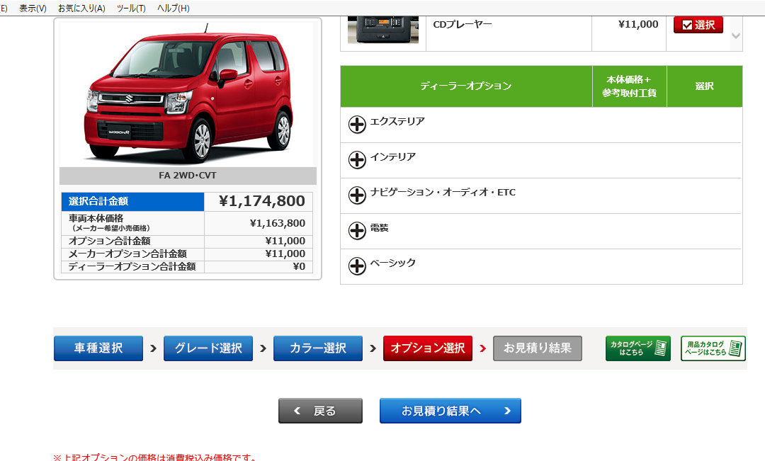Open the ヘルプ(H) menu
The image size is (765, 461).
click(174, 8)
